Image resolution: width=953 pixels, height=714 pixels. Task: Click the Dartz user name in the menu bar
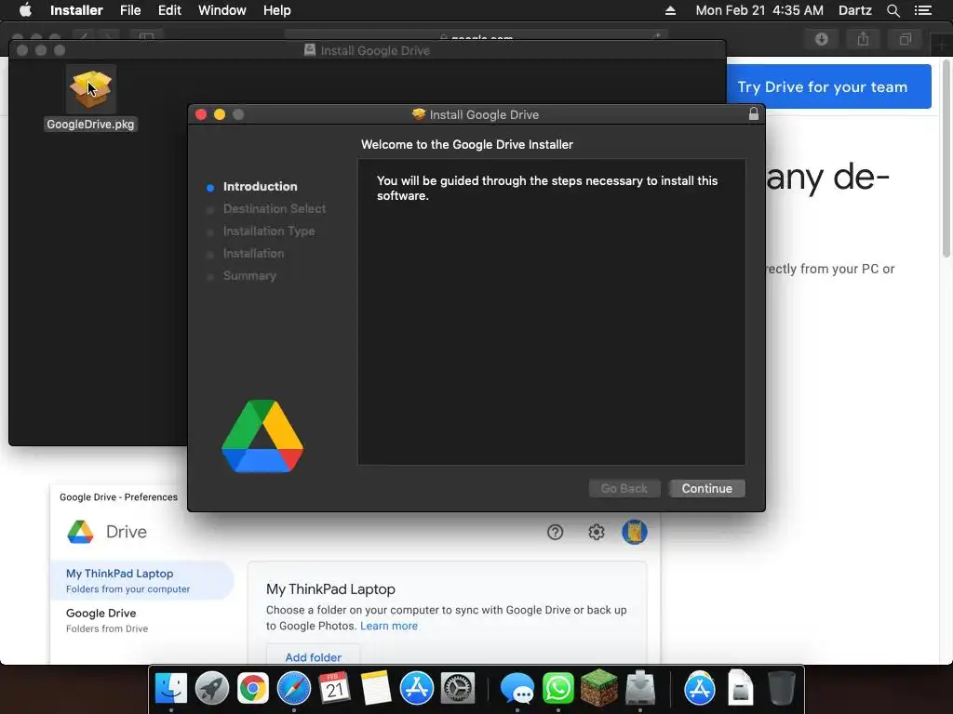pos(854,10)
